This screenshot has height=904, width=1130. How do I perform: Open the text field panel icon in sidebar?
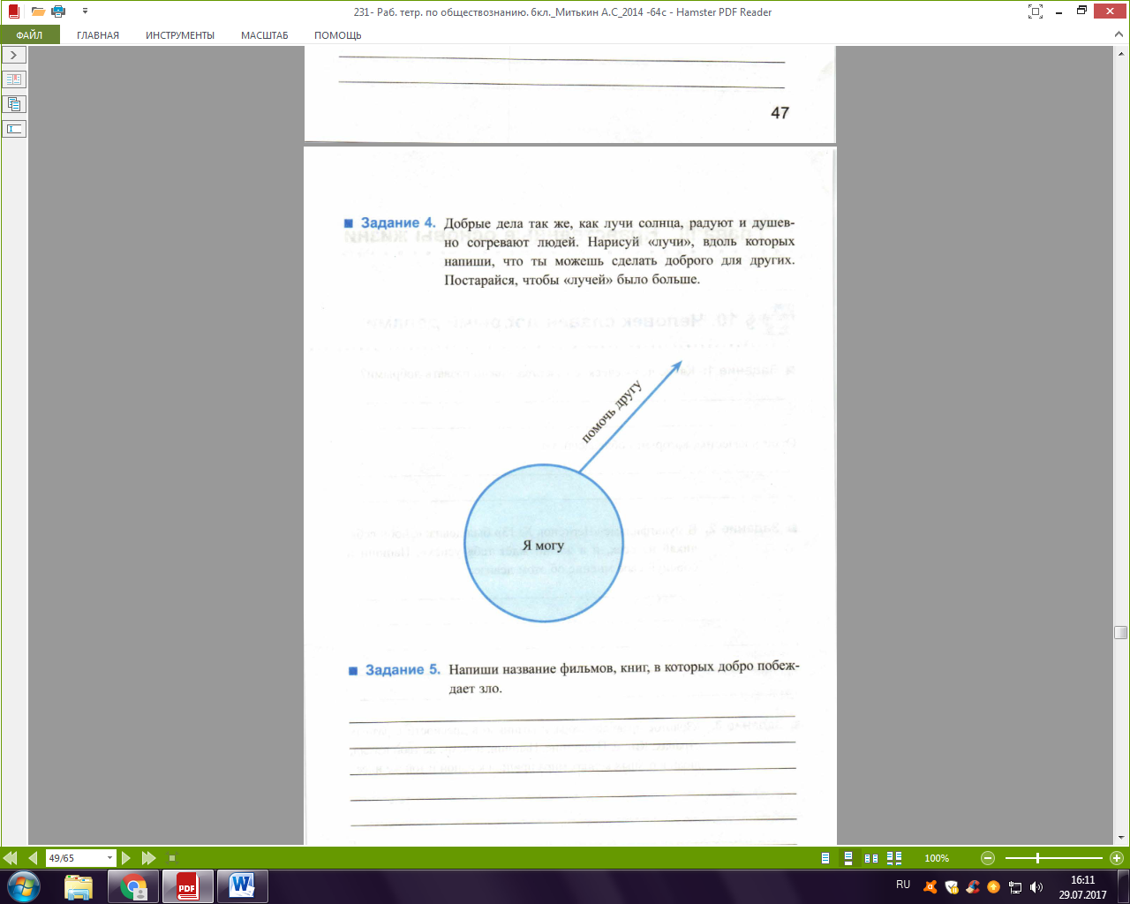point(14,129)
